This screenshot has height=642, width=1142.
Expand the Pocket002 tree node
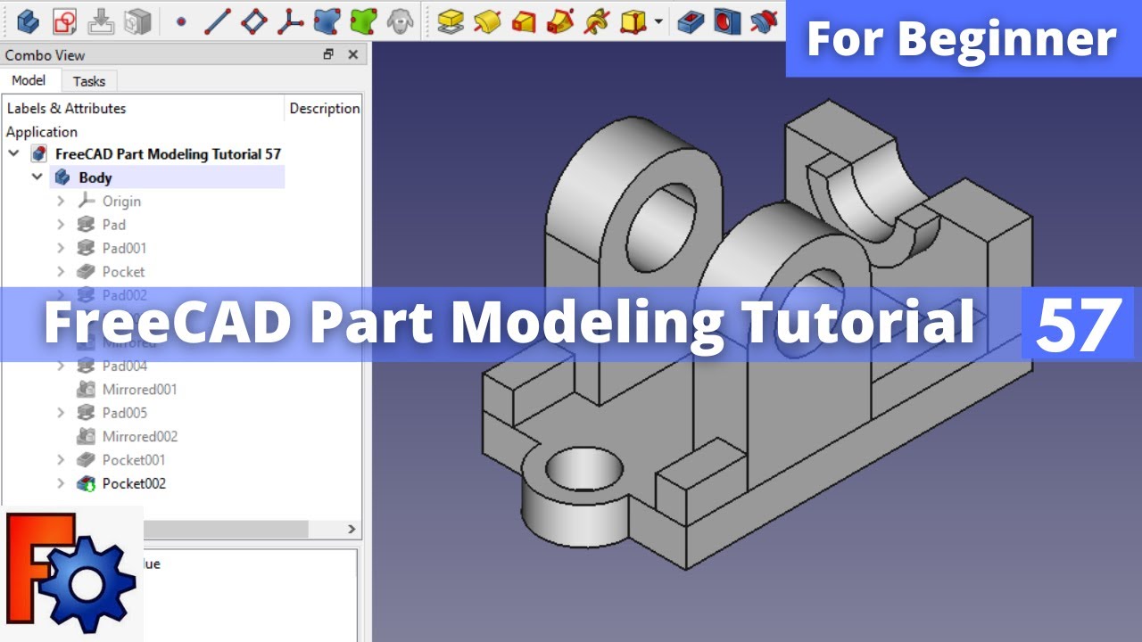[x=61, y=483]
